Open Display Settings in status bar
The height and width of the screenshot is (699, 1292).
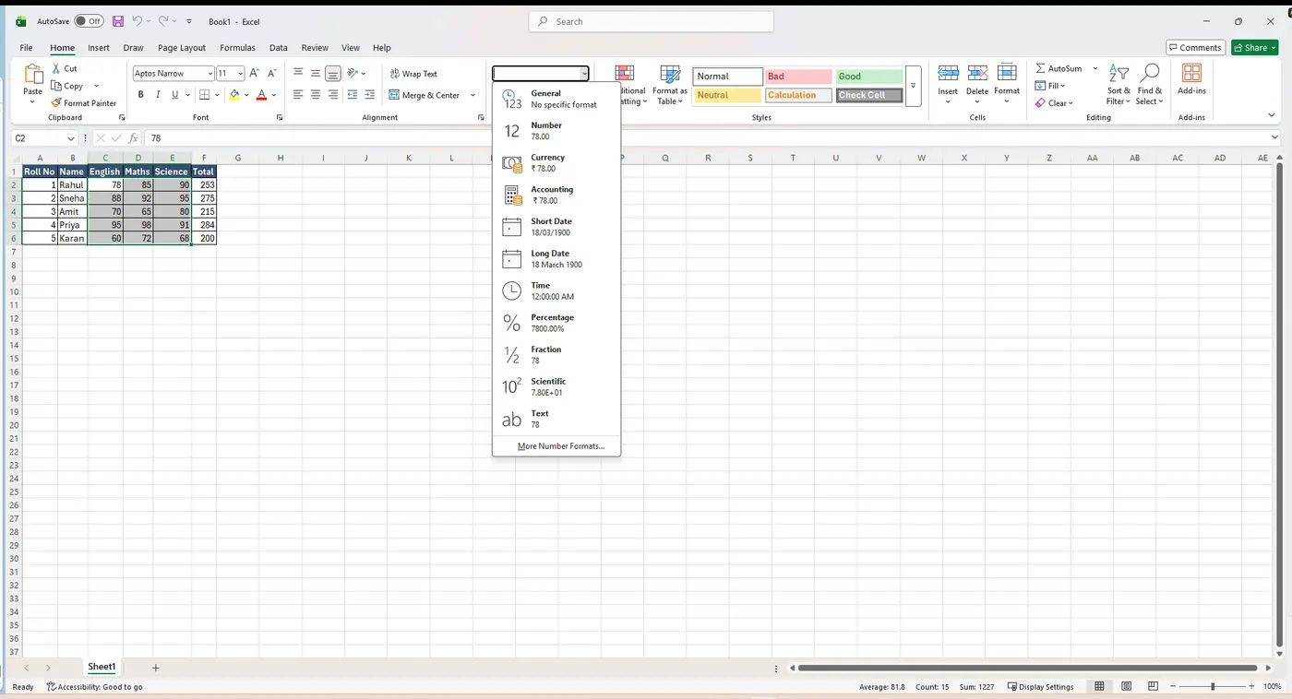pyautogui.click(x=1040, y=686)
